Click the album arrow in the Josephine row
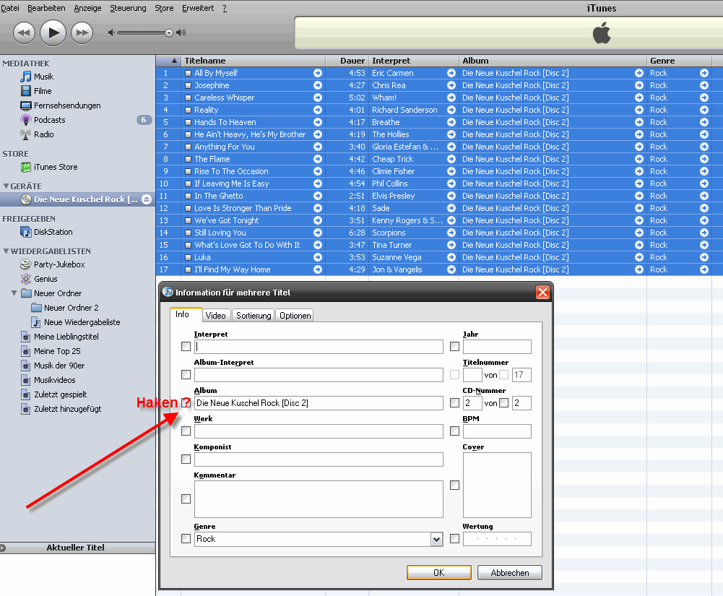The width and height of the screenshot is (723, 596). [x=639, y=85]
